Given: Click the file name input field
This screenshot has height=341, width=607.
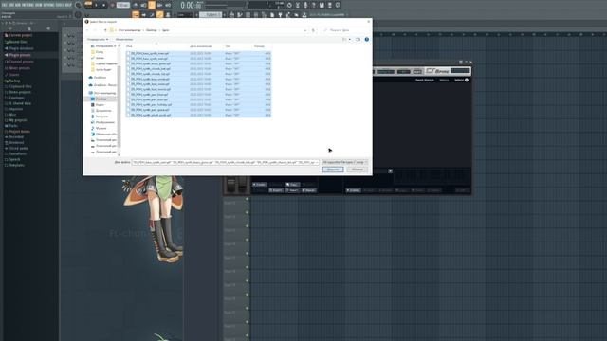Looking at the screenshot, I should tap(226, 162).
